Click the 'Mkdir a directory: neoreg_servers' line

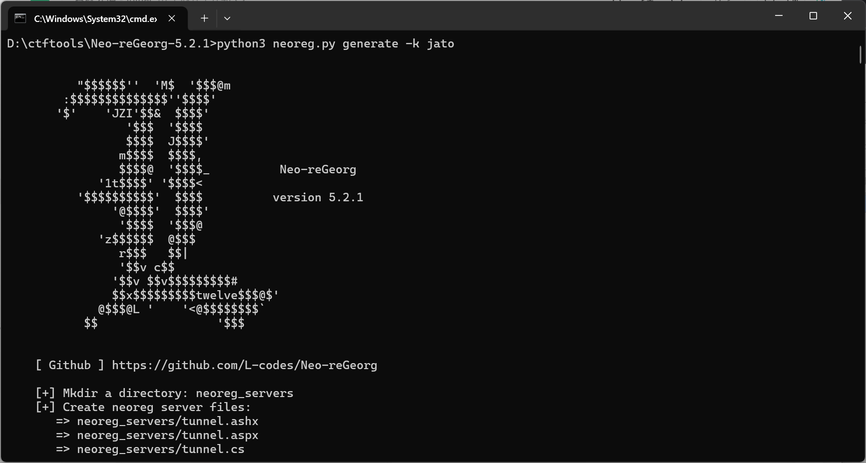pos(178,393)
